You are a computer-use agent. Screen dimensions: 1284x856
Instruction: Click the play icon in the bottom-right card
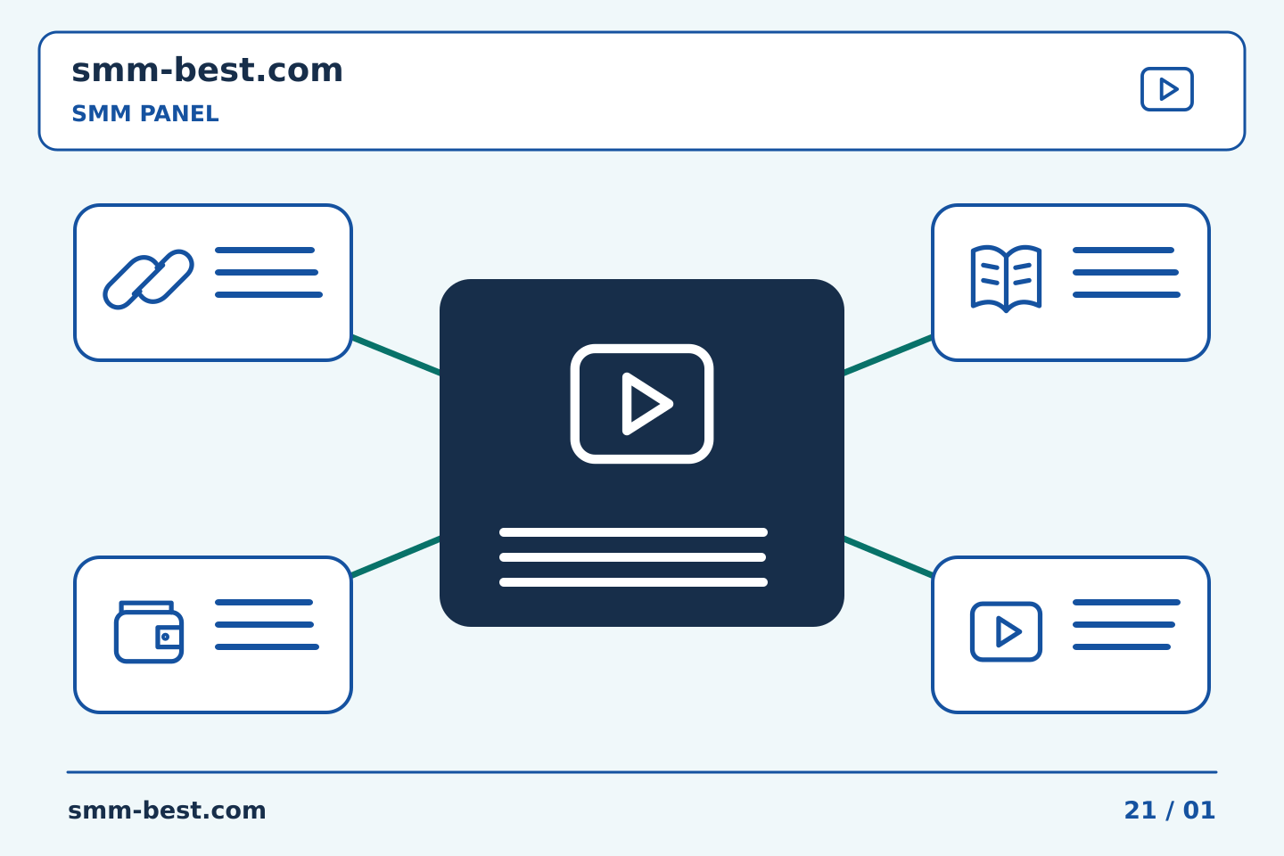pos(1006,631)
